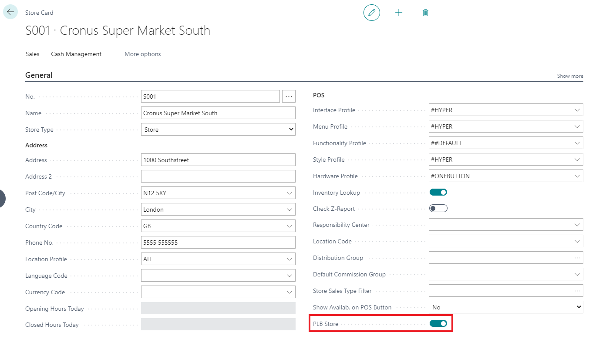Click the edit pencil icon

[x=371, y=13]
